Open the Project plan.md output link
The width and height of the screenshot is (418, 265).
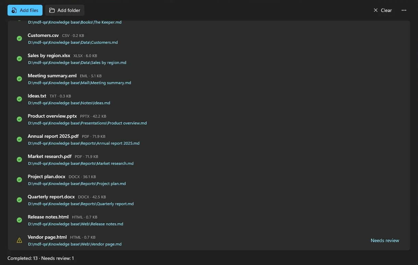(x=77, y=184)
